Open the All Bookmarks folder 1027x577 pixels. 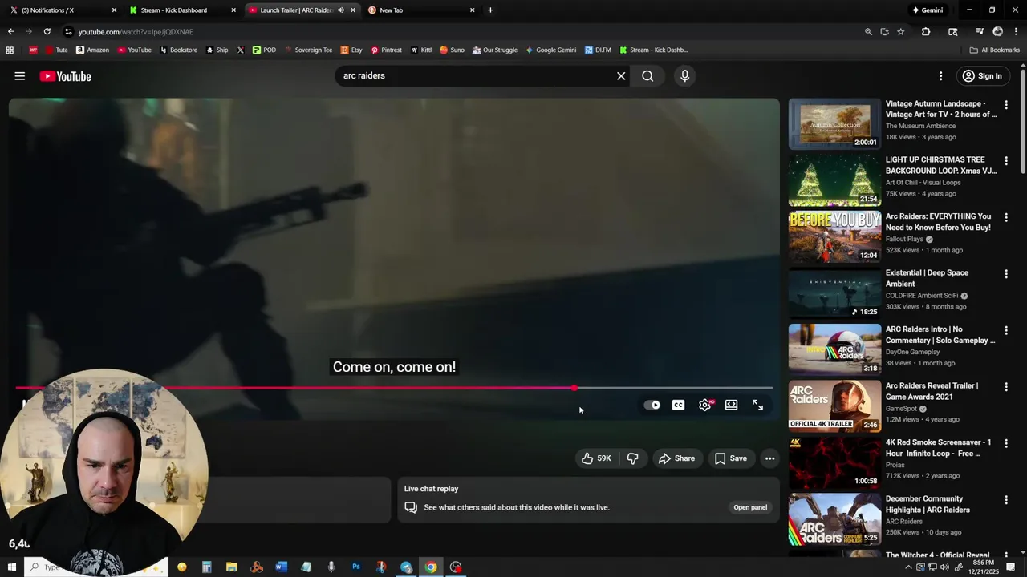995,50
